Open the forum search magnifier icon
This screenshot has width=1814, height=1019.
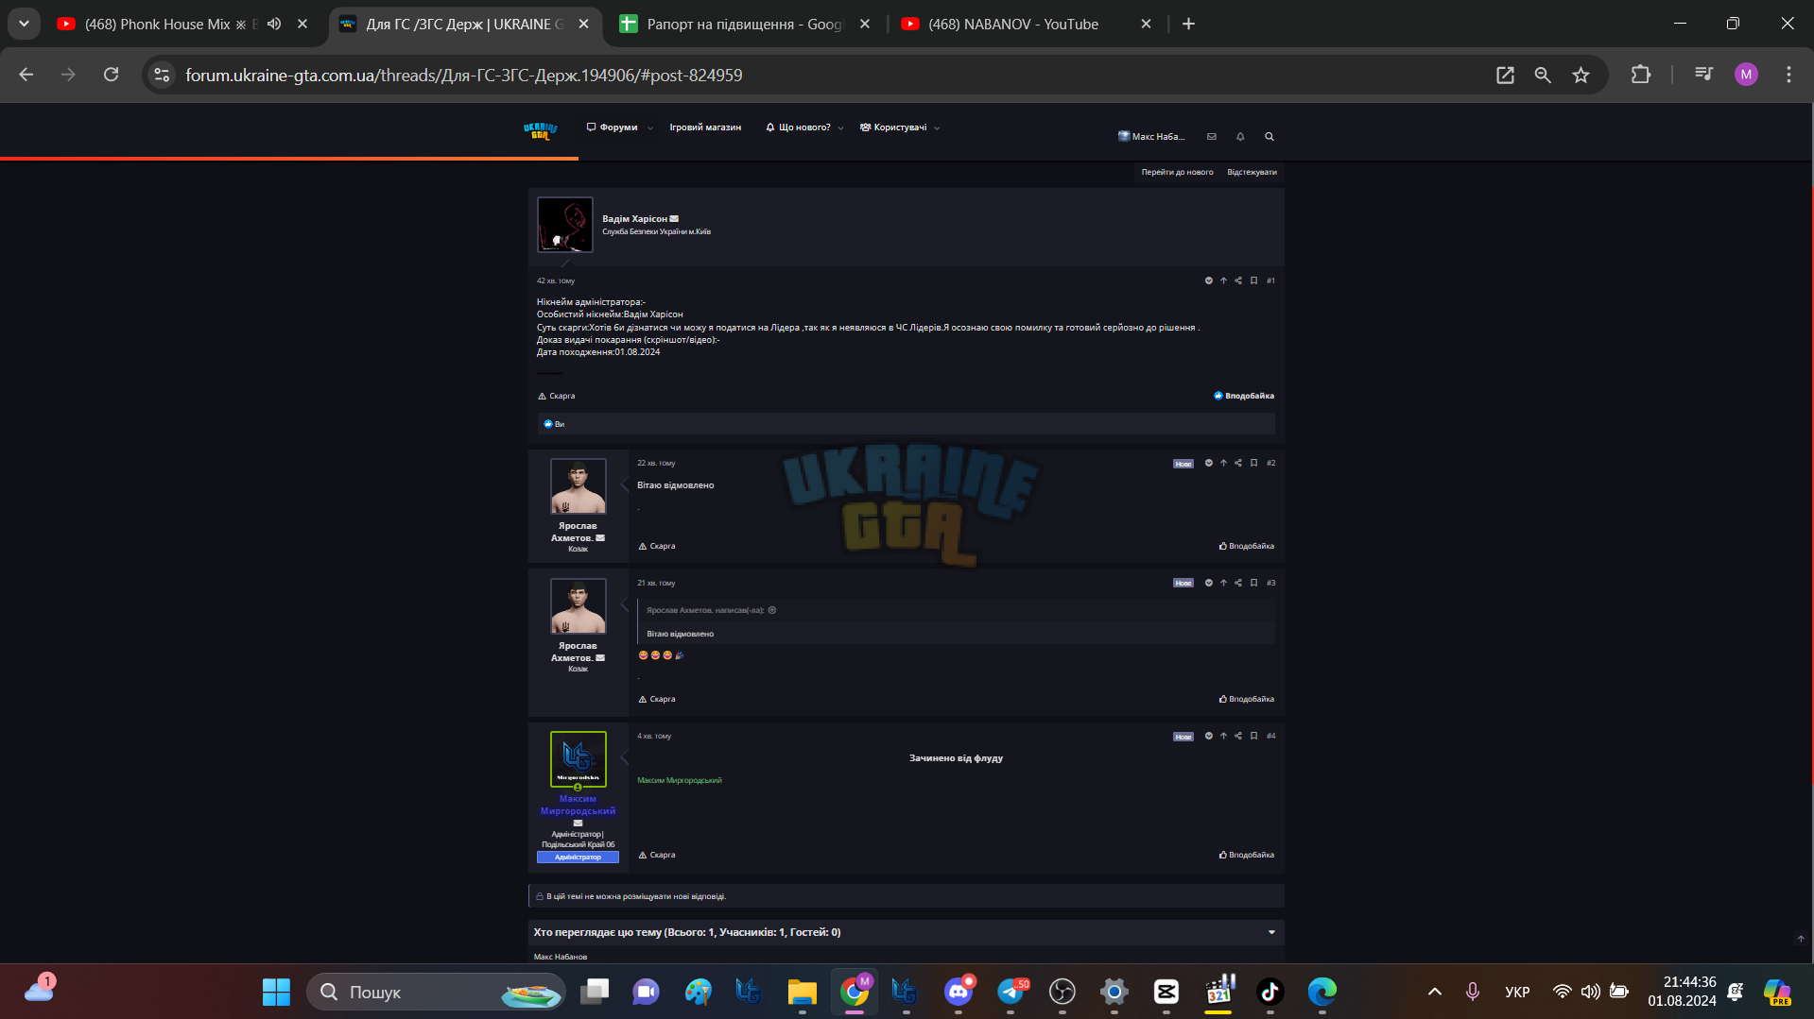pos(1270,137)
